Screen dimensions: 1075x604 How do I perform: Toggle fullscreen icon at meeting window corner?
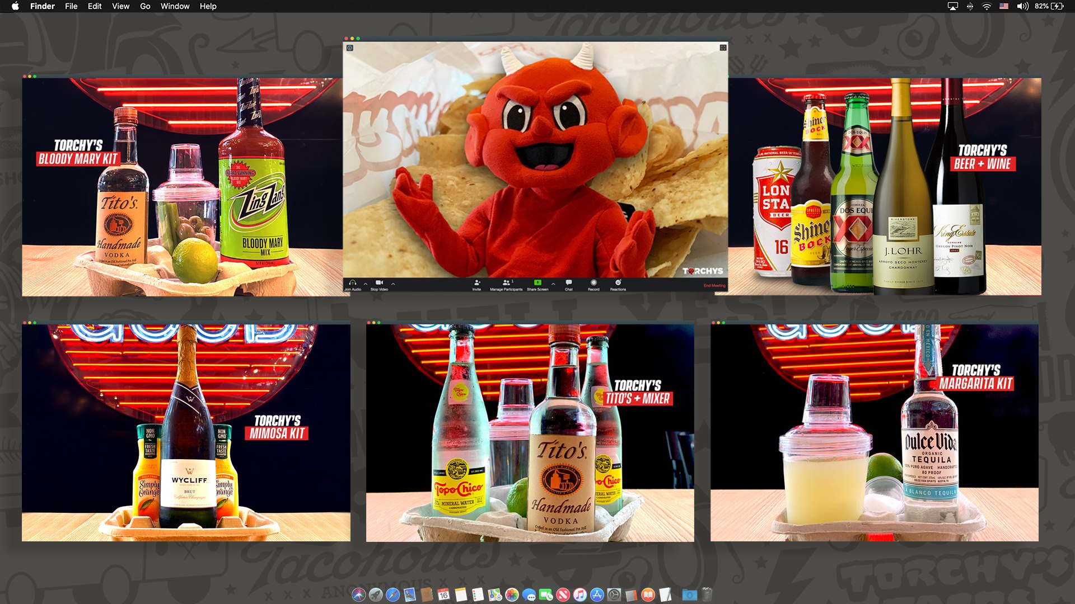(x=723, y=48)
